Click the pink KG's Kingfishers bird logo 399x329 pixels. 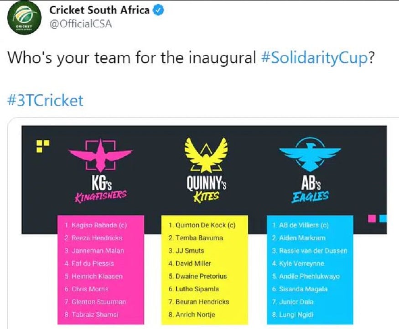coord(100,155)
